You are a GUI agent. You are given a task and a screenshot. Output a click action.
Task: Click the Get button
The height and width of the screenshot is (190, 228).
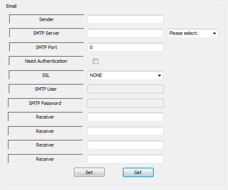click(138, 172)
